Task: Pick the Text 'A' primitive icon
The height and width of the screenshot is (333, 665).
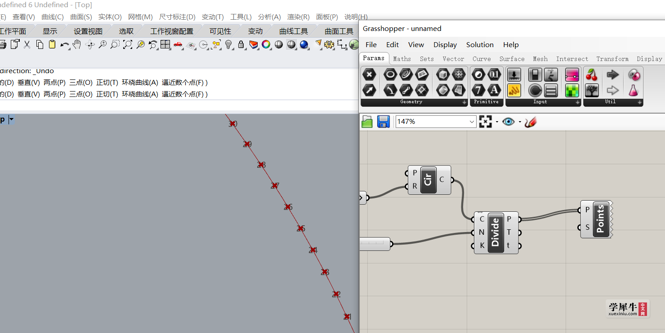Action: pos(494,90)
